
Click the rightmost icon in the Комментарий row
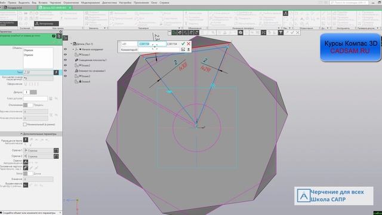tap(189, 50)
